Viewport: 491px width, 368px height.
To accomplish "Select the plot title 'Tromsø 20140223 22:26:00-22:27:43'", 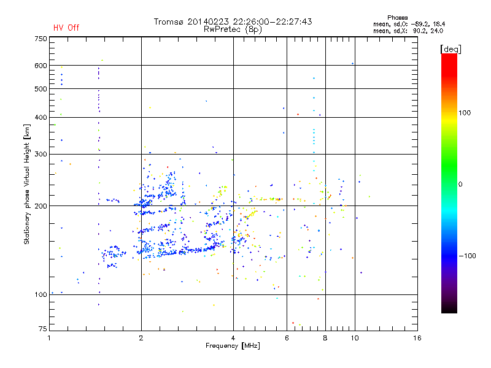I will [233, 21].
